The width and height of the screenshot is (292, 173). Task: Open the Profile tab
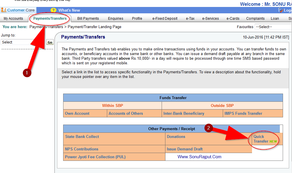click(137, 19)
